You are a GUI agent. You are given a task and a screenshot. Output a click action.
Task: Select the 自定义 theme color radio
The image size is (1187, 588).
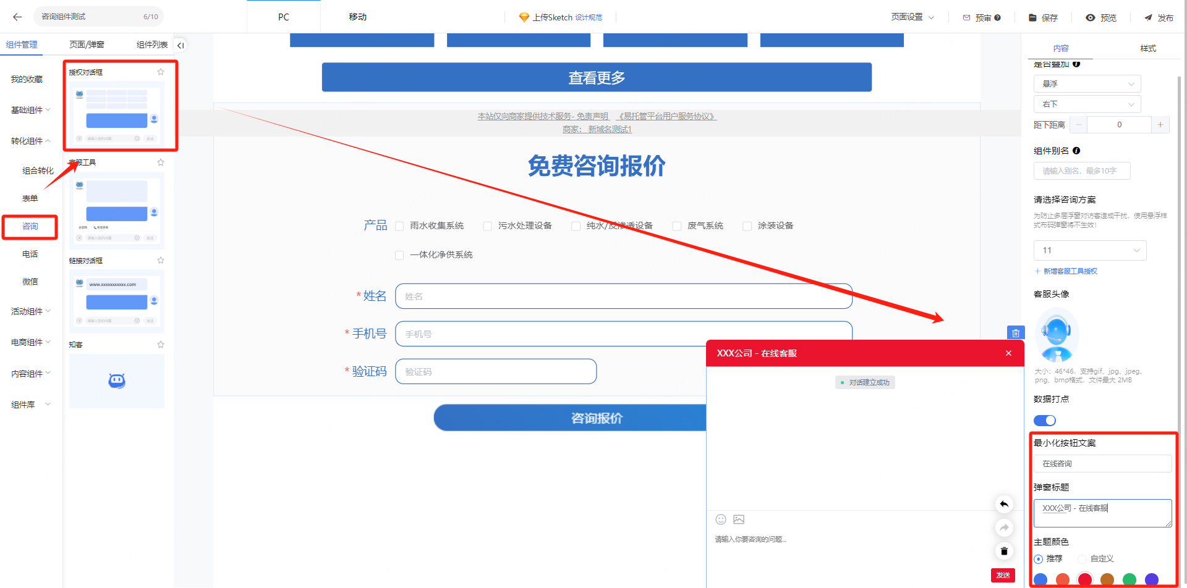pyautogui.click(x=1082, y=559)
